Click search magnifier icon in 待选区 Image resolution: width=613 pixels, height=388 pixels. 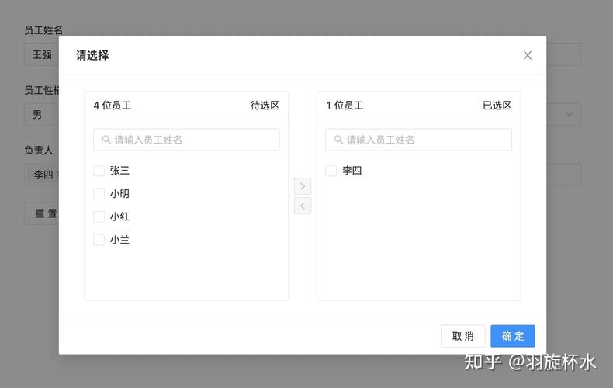pyautogui.click(x=106, y=139)
